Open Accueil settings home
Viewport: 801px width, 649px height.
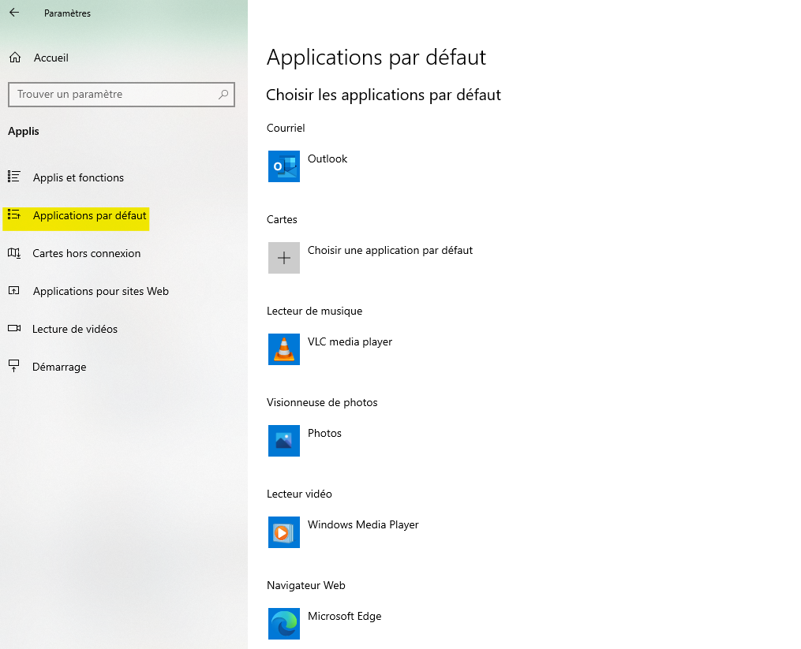point(51,58)
